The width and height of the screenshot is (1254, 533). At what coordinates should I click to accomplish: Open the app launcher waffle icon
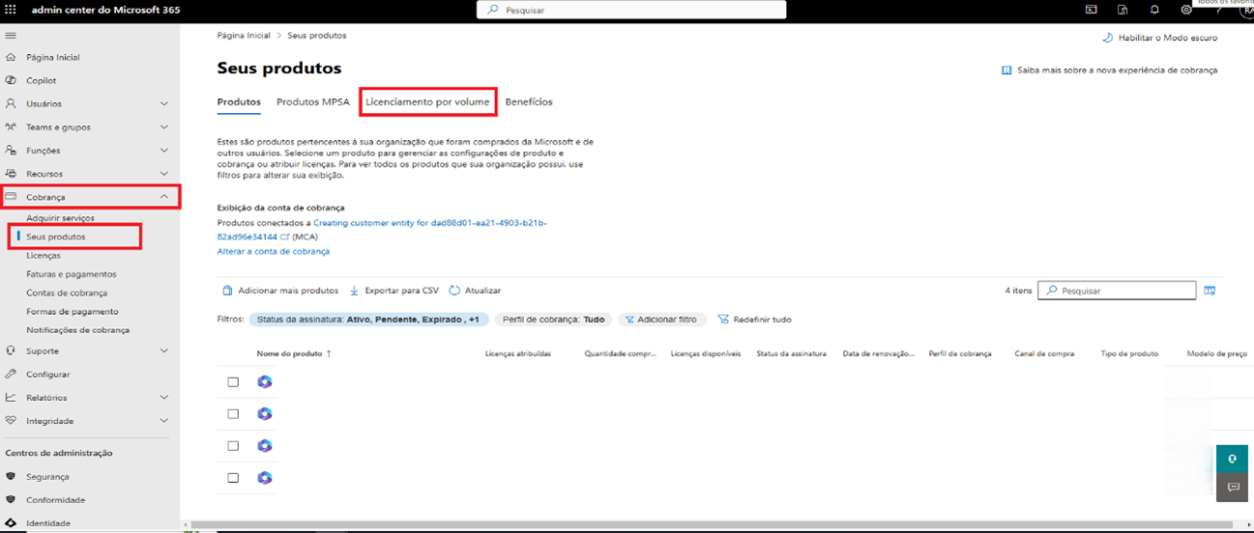coord(11,10)
